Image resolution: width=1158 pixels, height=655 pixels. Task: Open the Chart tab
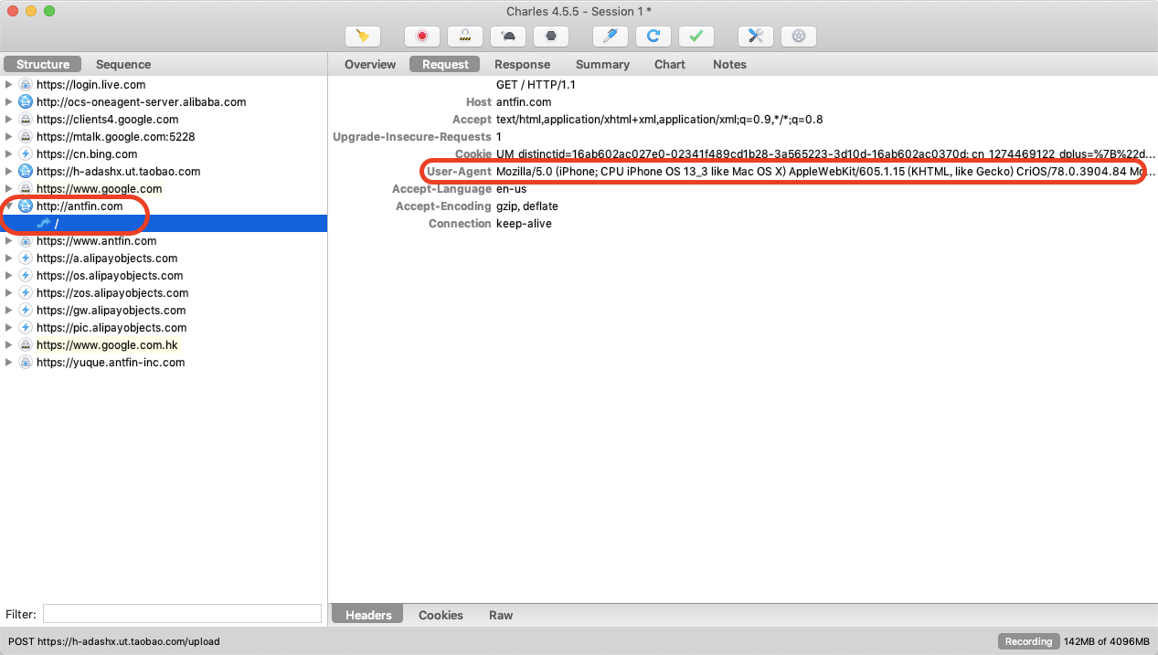click(670, 65)
